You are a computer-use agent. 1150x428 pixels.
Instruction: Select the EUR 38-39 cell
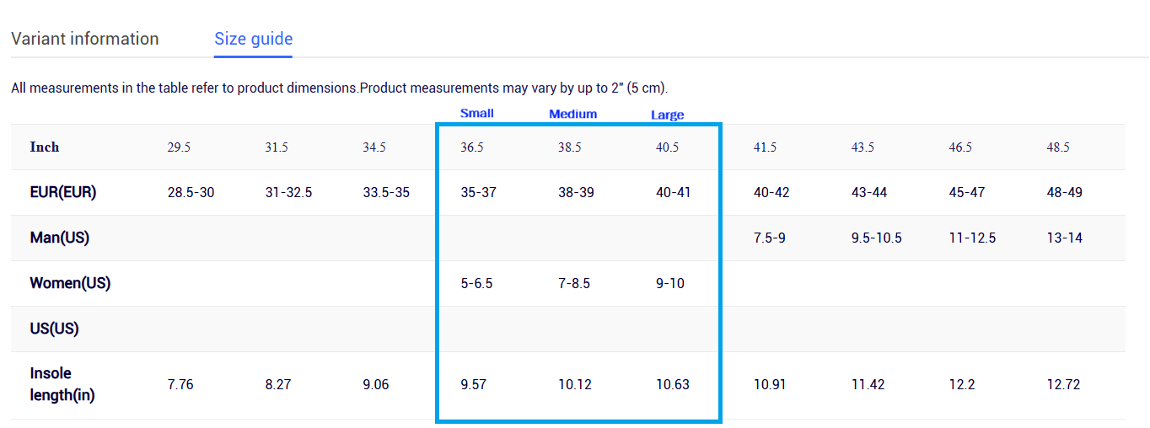pyautogui.click(x=576, y=192)
